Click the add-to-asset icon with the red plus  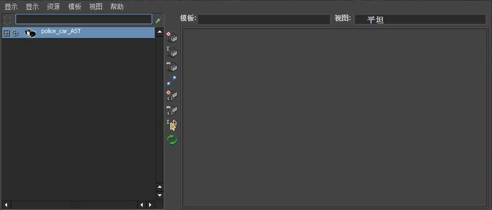point(172,37)
